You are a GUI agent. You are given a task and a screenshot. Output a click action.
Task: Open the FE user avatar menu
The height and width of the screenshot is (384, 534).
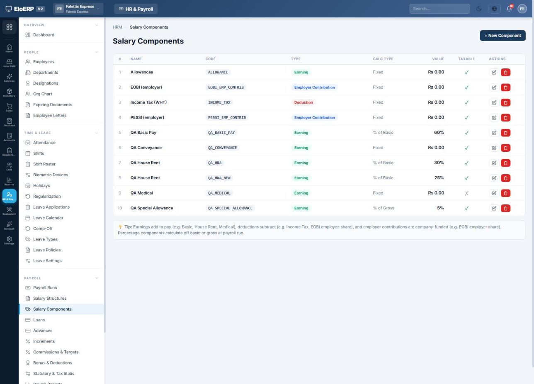[522, 9]
